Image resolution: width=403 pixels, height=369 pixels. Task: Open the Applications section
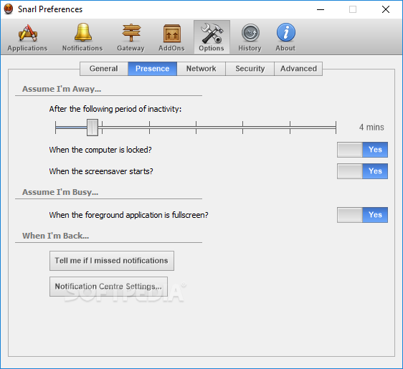coord(27,37)
